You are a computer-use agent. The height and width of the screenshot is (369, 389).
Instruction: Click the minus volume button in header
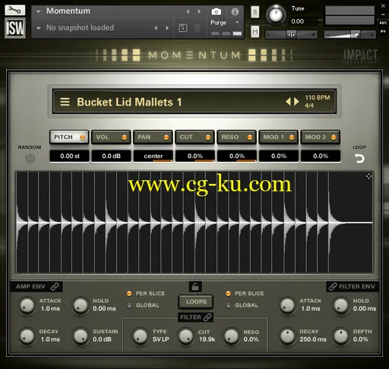pos(328,34)
